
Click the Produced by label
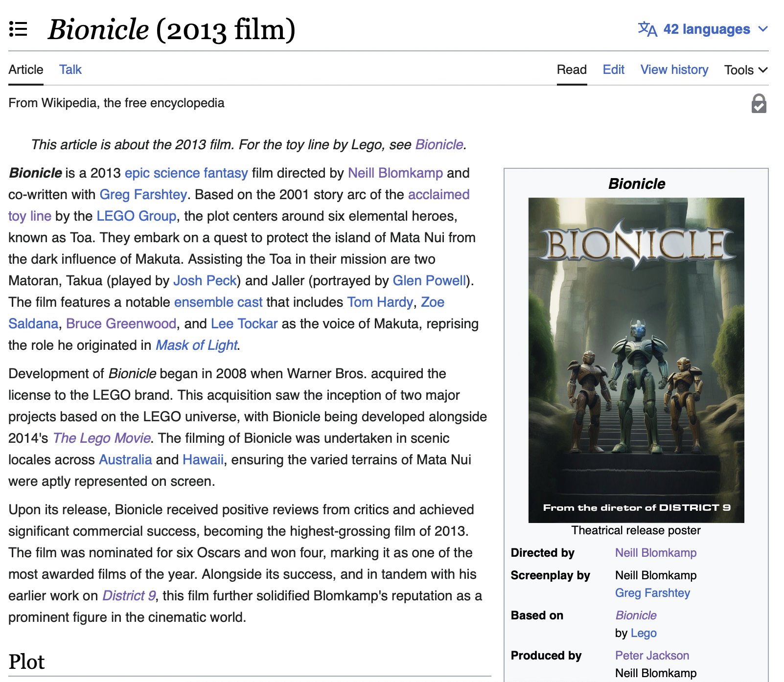click(x=546, y=656)
